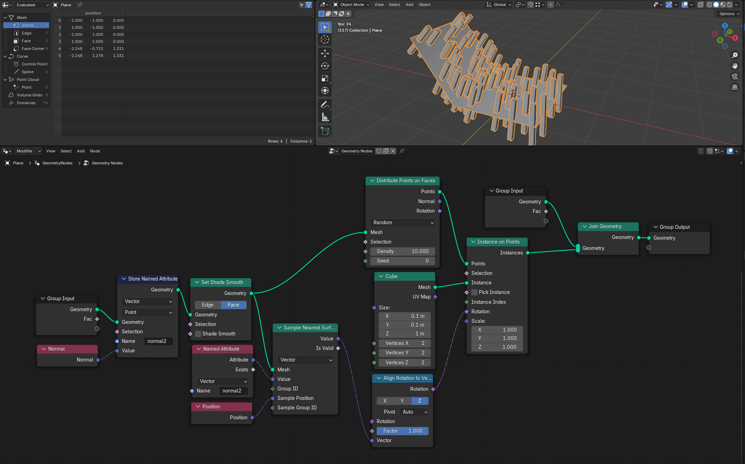Open the Object Mode dropdown

(x=351, y=5)
